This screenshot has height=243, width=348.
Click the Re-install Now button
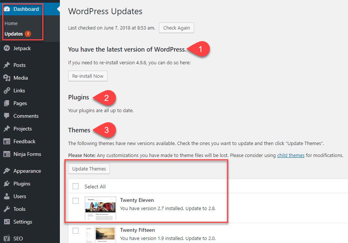click(88, 76)
